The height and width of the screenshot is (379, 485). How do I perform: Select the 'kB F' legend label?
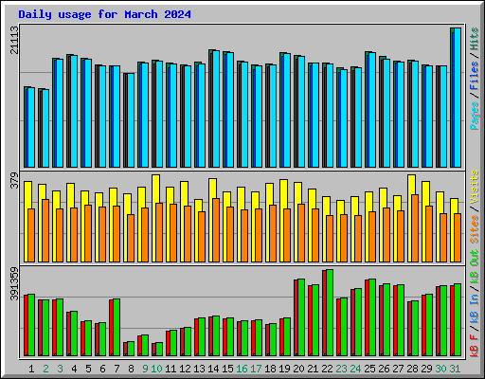[x=475, y=346]
